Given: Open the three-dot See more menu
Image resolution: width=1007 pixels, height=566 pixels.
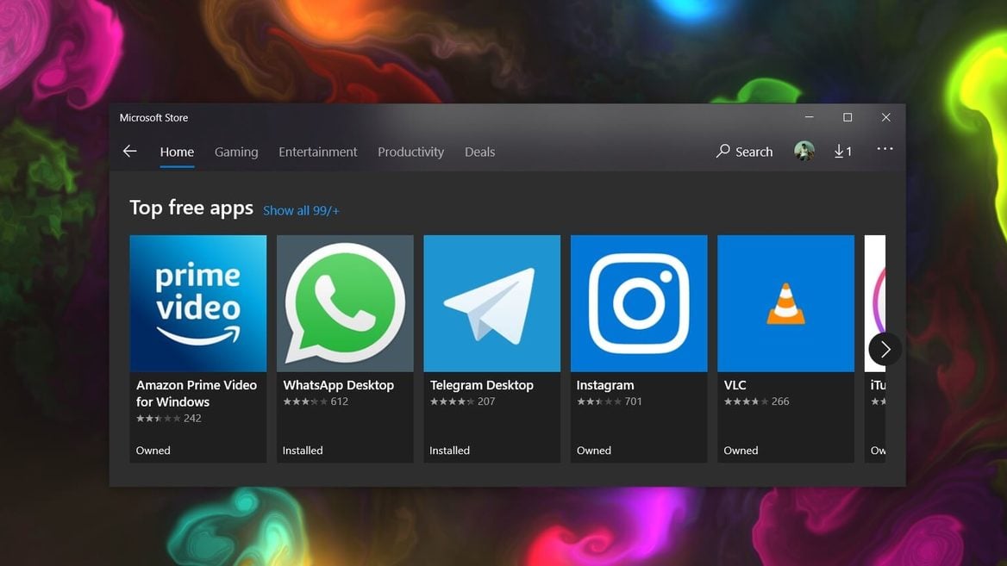Looking at the screenshot, I should (x=885, y=149).
